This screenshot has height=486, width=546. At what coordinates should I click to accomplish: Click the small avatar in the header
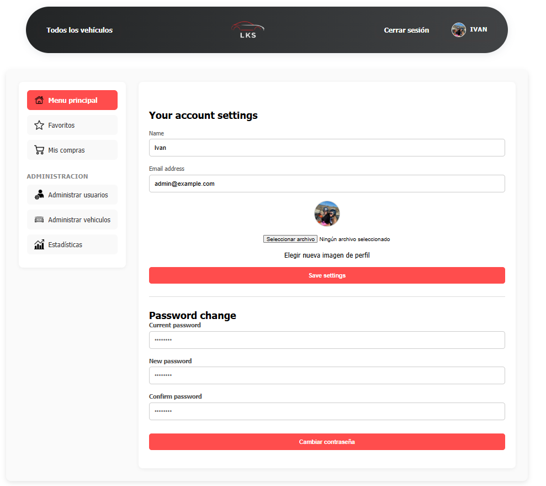click(458, 30)
